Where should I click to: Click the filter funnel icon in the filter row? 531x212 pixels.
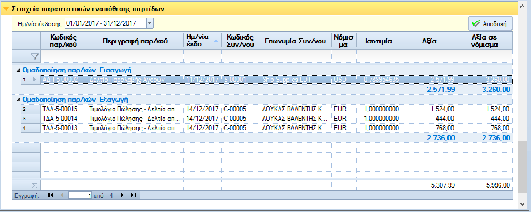35,56
